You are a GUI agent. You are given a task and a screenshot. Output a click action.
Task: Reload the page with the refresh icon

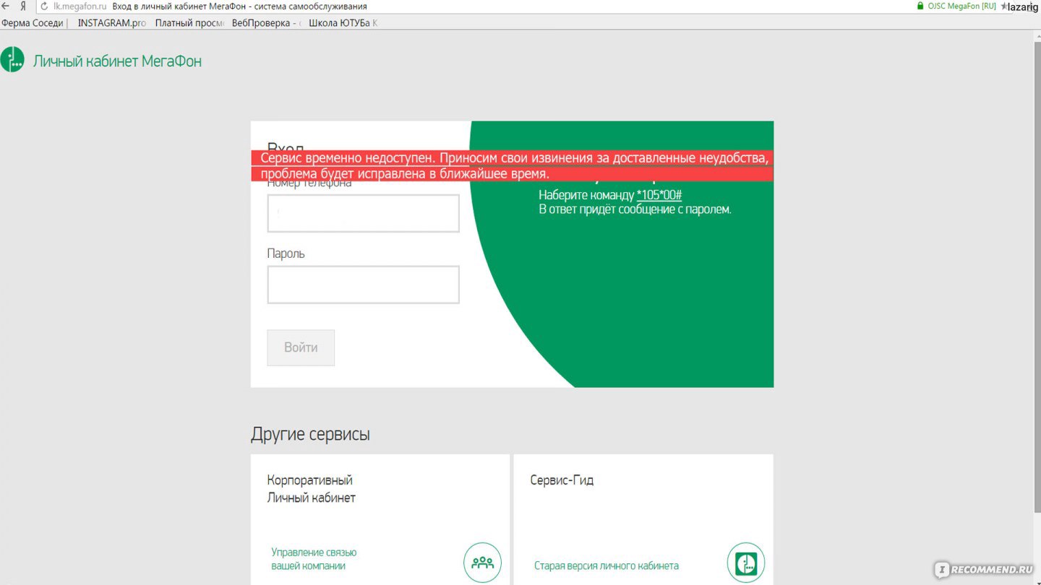click(44, 6)
